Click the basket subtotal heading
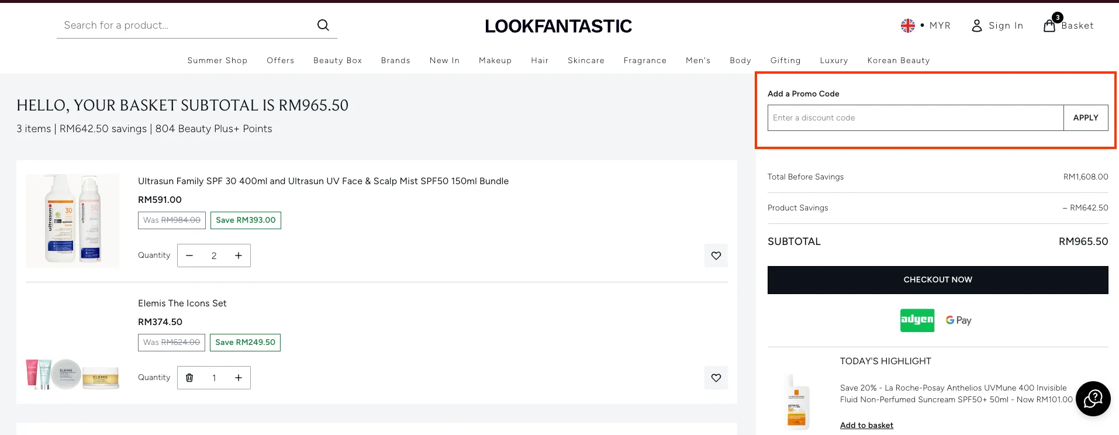Image resolution: width=1119 pixels, height=435 pixels. tap(182, 105)
